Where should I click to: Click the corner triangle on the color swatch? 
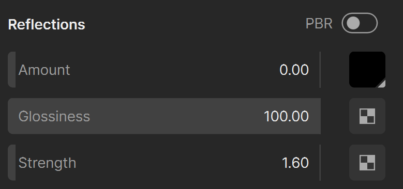point(382,84)
